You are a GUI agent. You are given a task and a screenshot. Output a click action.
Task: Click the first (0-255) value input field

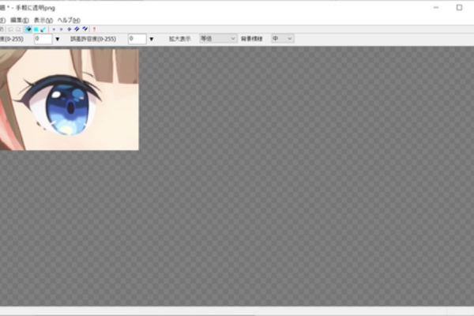(42, 38)
